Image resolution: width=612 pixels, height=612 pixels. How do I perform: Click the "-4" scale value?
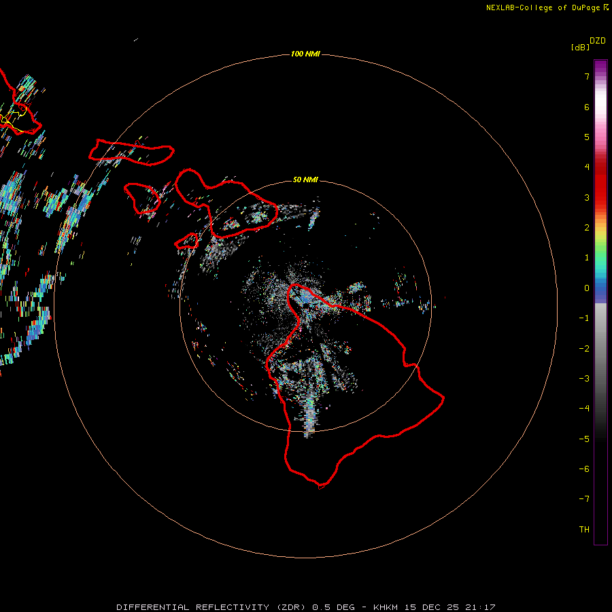pos(584,408)
